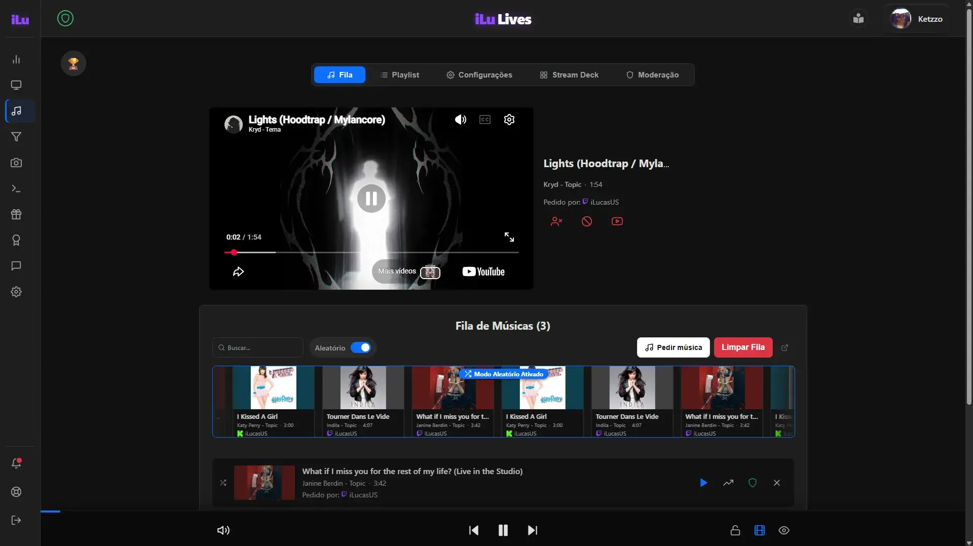Click the Limpar Fila button
The height and width of the screenshot is (546, 973).
(x=743, y=347)
